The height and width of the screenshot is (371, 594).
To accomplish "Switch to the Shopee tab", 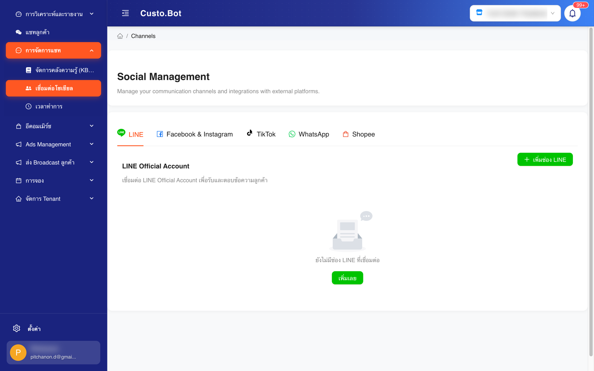I will coord(359,134).
